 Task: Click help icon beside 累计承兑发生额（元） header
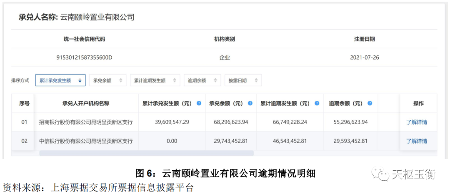[x=199, y=103]
